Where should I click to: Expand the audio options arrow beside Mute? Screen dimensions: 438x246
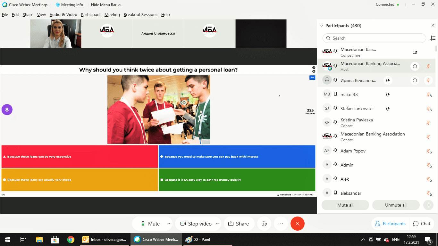[169, 224]
